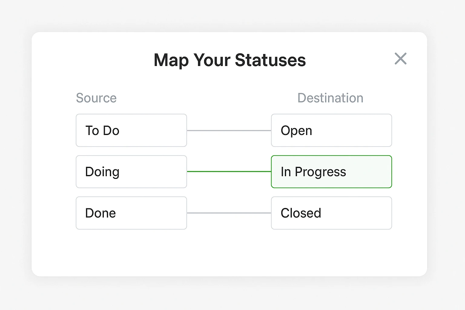465x310 pixels.
Task: Select the In Progress destination status box
Action: pos(331,171)
